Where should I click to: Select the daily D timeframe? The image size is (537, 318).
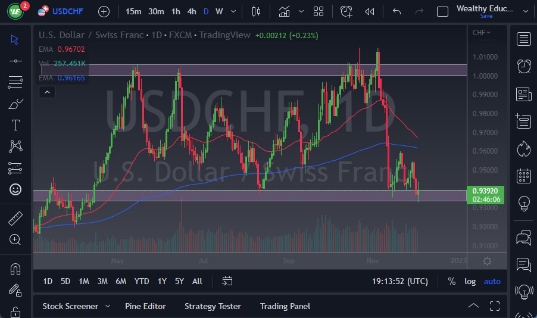[x=206, y=12]
